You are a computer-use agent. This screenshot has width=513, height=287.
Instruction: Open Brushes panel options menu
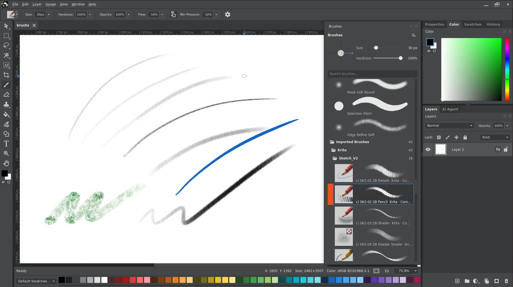tap(414, 35)
